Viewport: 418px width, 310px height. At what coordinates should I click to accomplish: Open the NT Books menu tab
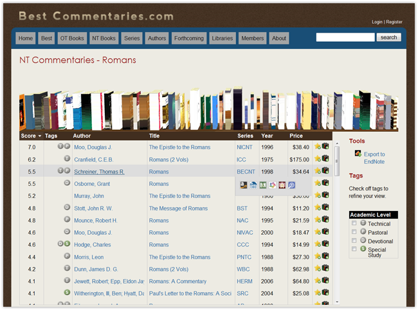pos(104,38)
